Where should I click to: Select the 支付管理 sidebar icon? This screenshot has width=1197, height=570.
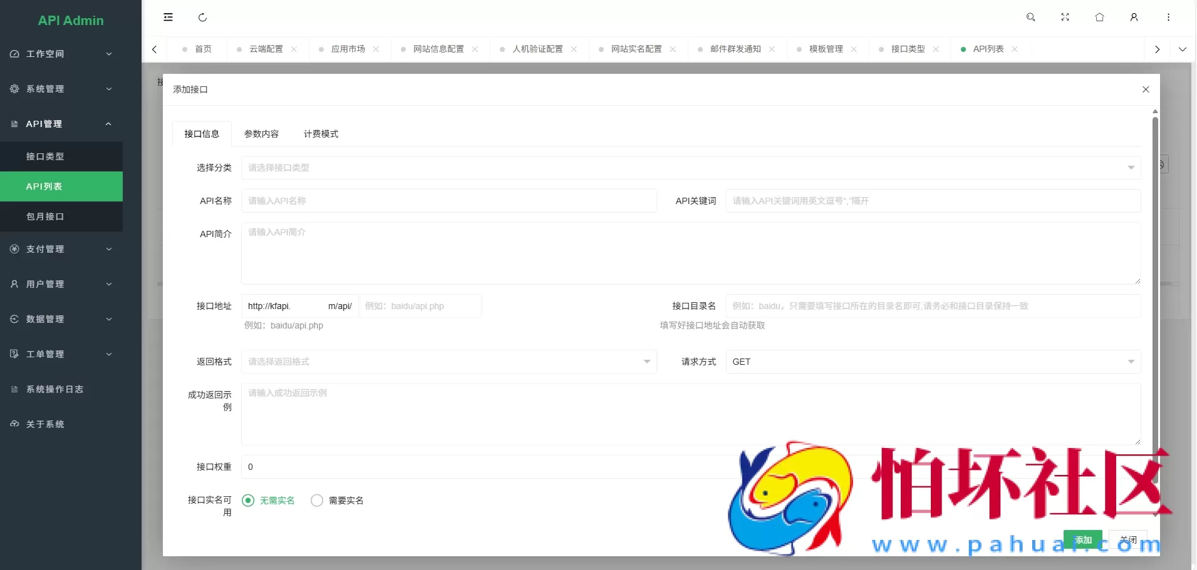pos(14,248)
